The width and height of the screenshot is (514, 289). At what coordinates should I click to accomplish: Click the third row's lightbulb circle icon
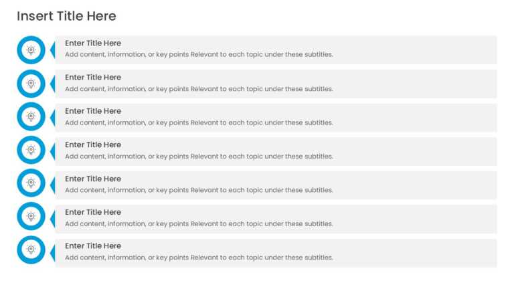31,116
